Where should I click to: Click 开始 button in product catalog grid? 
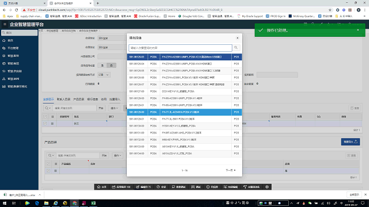(104, 155)
